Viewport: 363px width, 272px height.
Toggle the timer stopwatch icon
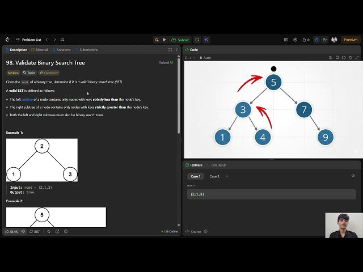coord(316,40)
